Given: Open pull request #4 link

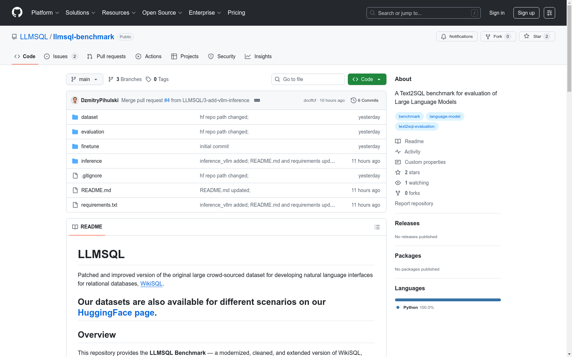Looking at the screenshot, I should click(167, 100).
